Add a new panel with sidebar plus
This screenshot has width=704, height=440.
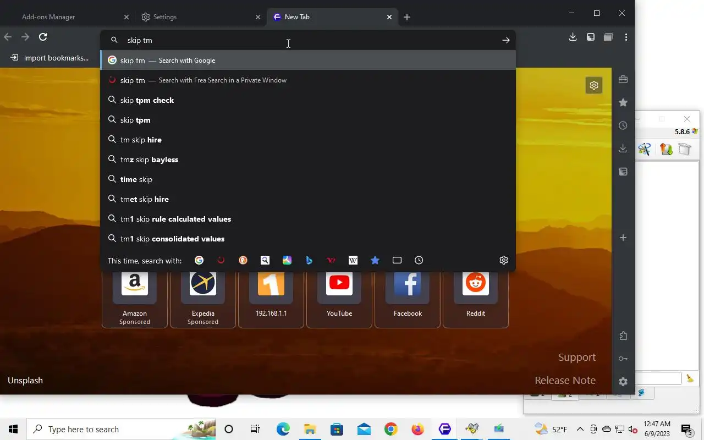(x=623, y=238)
